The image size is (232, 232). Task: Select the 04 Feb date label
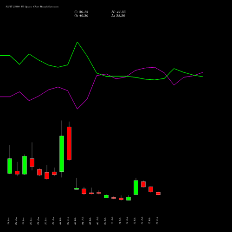coord(83,221)
